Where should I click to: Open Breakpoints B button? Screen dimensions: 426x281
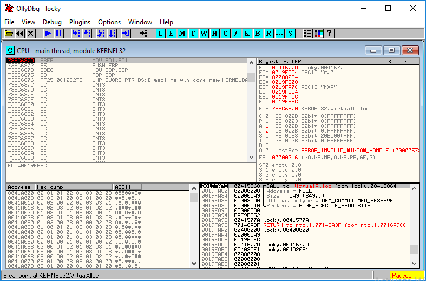[x=258, y=34]
